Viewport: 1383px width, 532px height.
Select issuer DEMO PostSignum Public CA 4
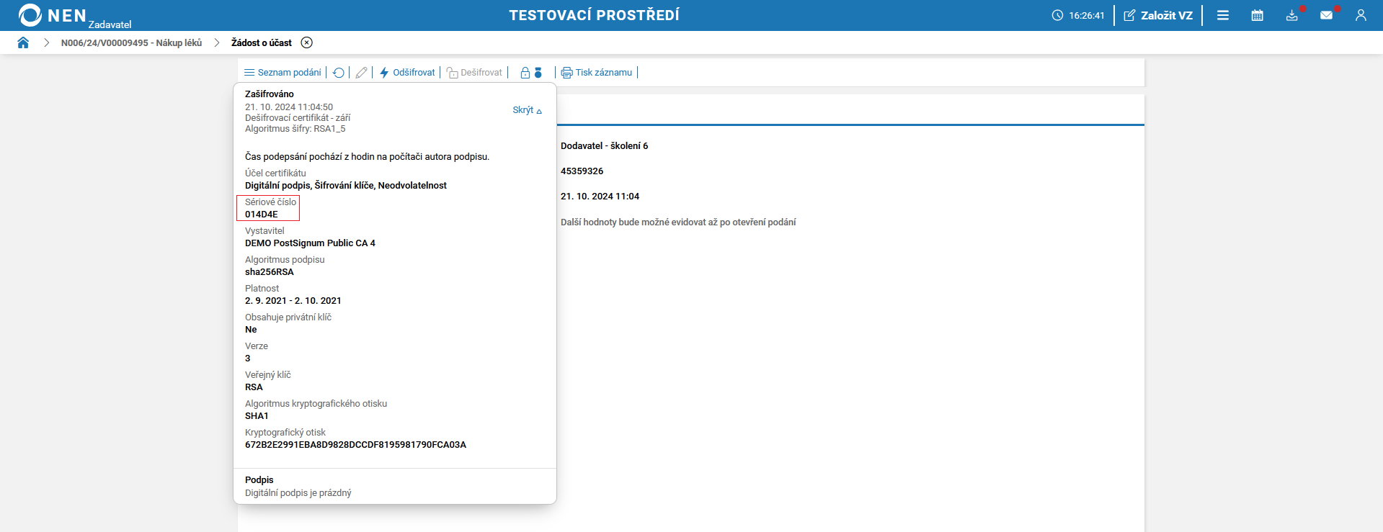tap(310, 243)
